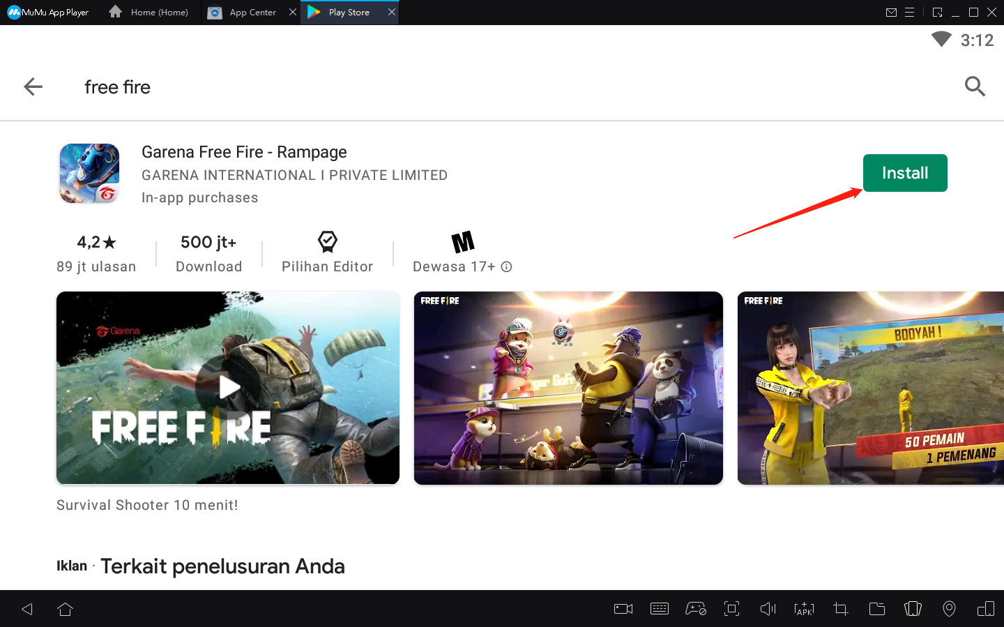Screen dimensions: 1004x627
Task: Open the search magnifier icon
Action: [x=975, y=86]
